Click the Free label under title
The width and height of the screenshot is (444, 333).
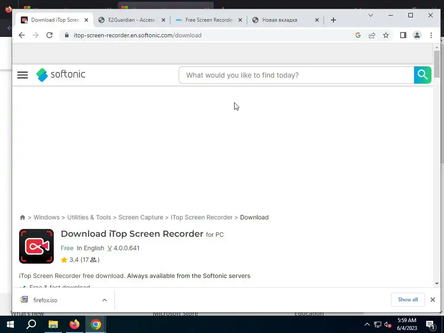pos(67,248)
